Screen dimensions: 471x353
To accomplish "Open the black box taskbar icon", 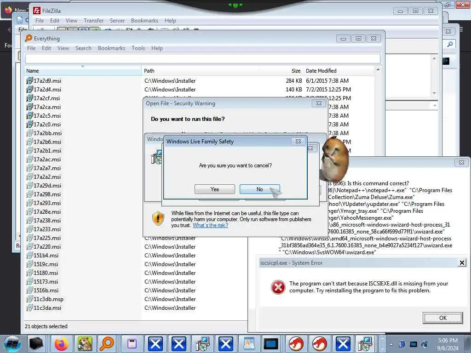I will pos(37,344).
